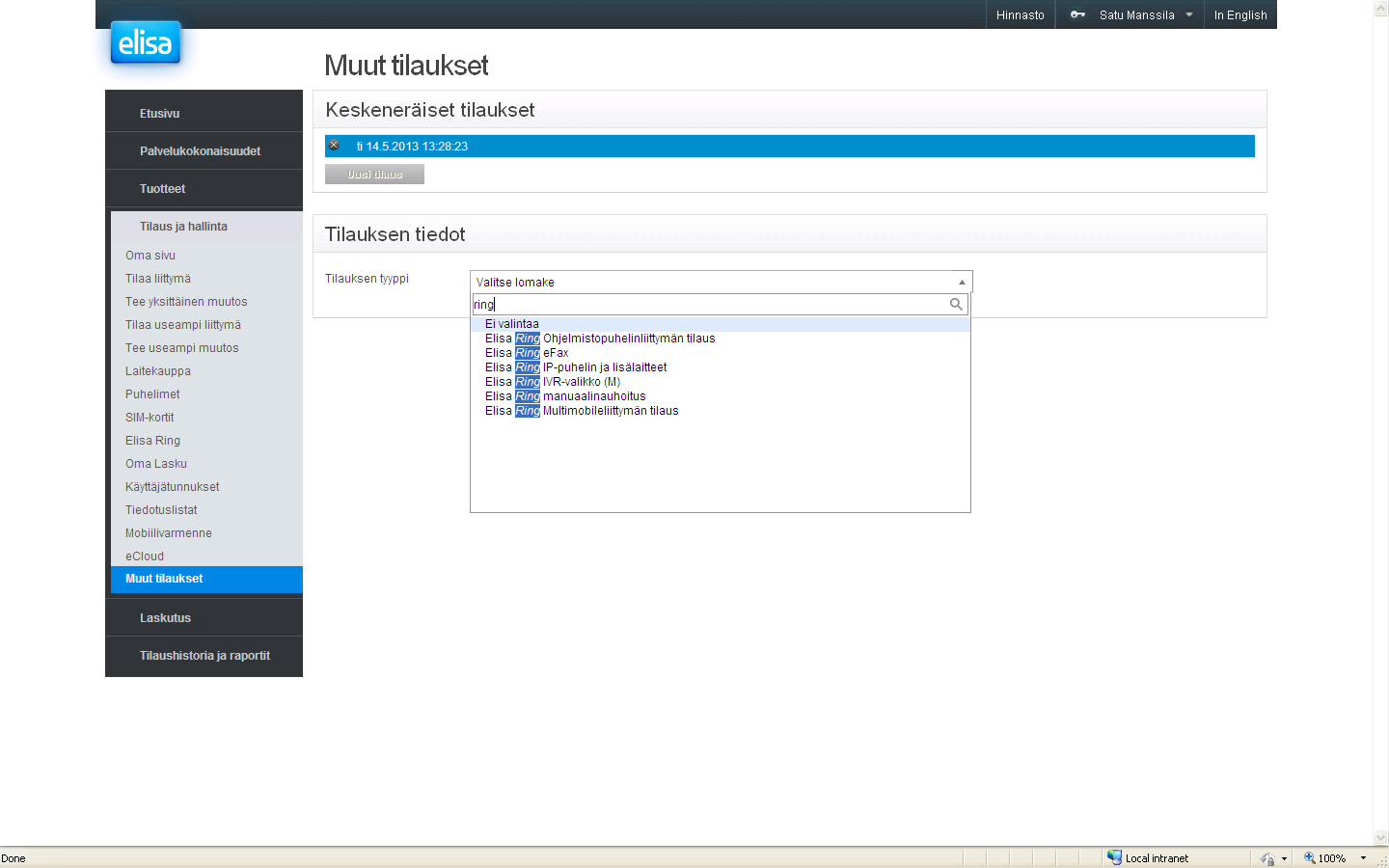This screenshot has width=1389, height=868.
Task: Open the Mobiilivarmenne link
Action: coord(169,533)
